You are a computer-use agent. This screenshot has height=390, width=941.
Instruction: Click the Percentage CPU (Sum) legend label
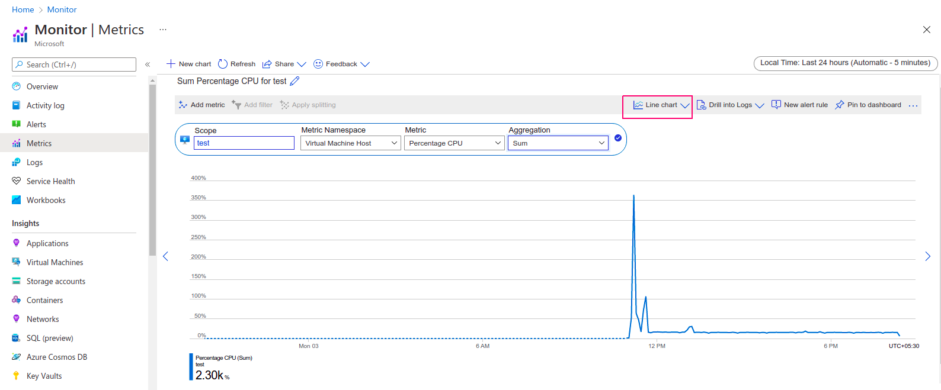pyautogui.click(x=224, y=358)
